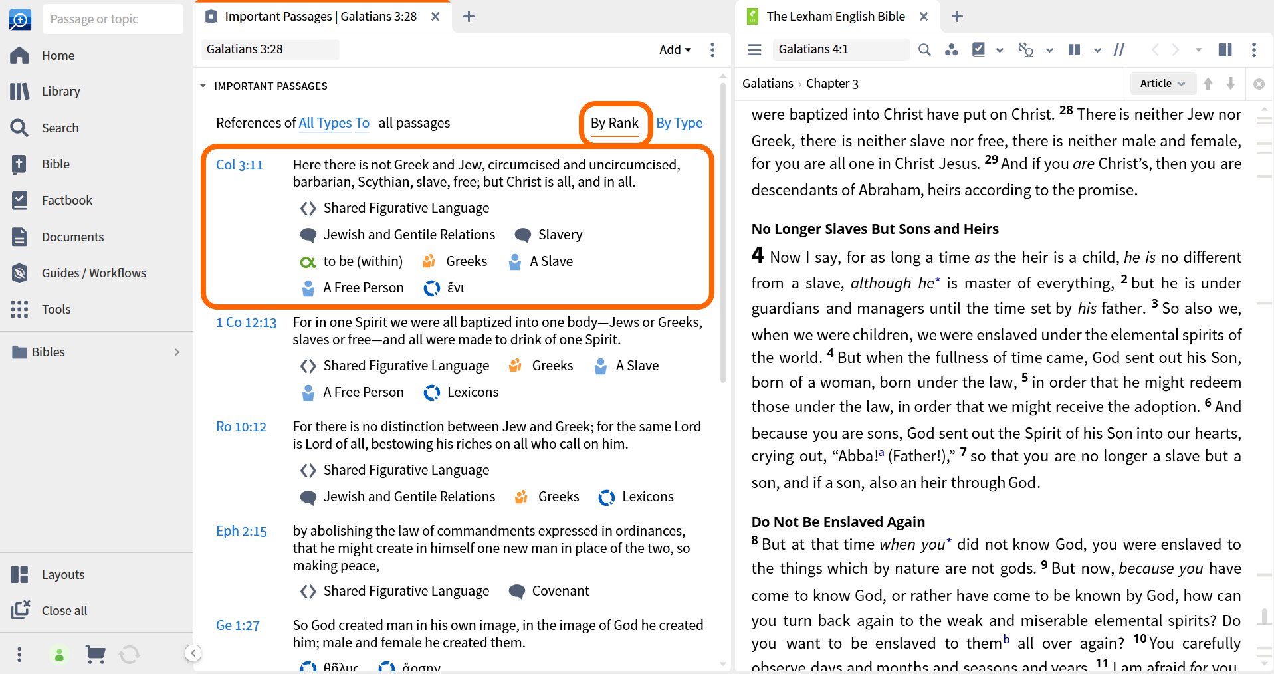Screen dimensions: 1274x674
Task: Click Covenant topic under Eph 2:15
Action: (549, 591)
